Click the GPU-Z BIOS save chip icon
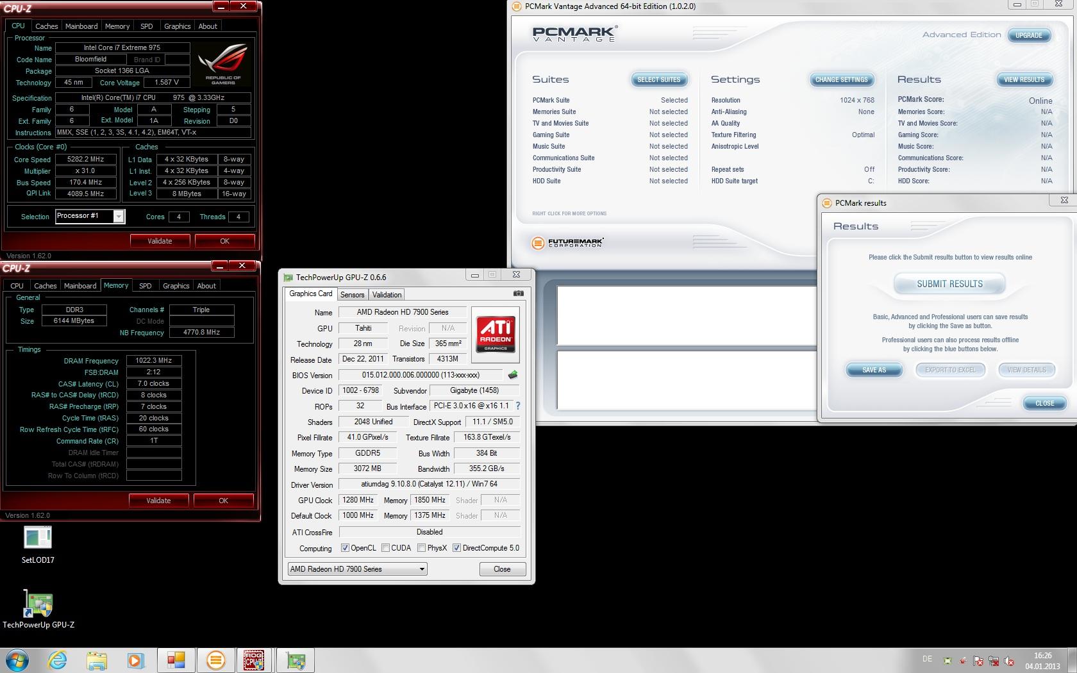 (513, 375)
